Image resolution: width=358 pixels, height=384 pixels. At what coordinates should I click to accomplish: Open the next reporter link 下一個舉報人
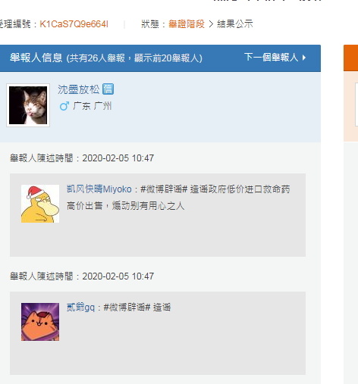[x=272, y=58]
